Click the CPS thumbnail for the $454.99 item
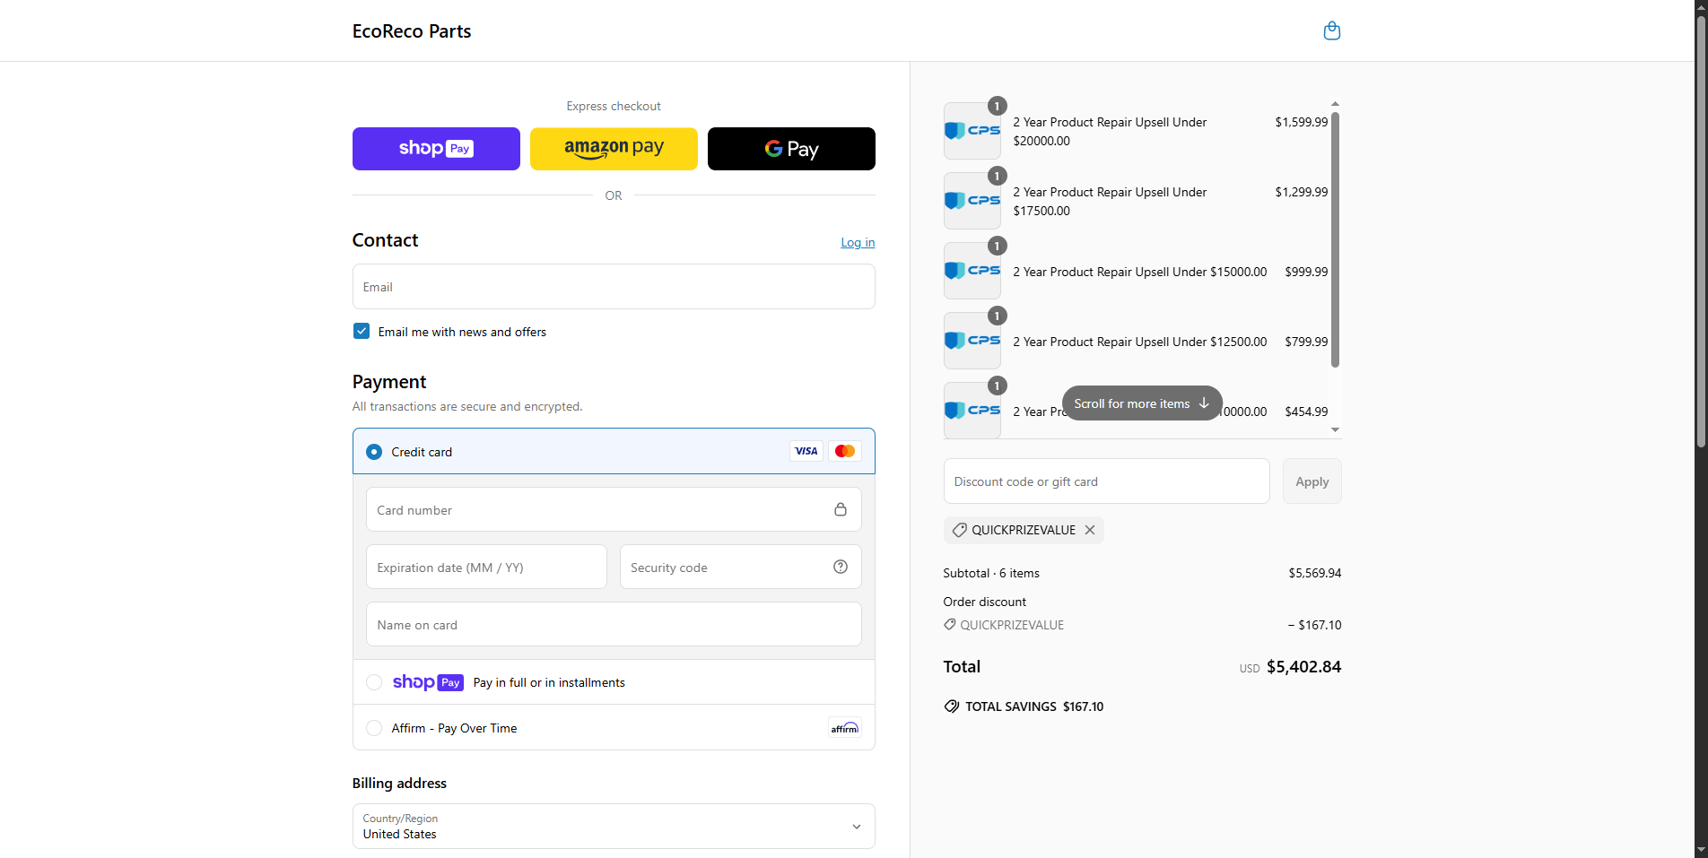The height and width of the screenshot is (858, 1708). pyautogui.click(x=972, y=411)
